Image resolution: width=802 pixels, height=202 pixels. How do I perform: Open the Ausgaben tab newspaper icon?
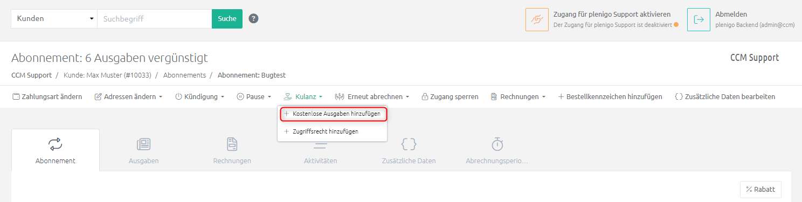point(143,144)
